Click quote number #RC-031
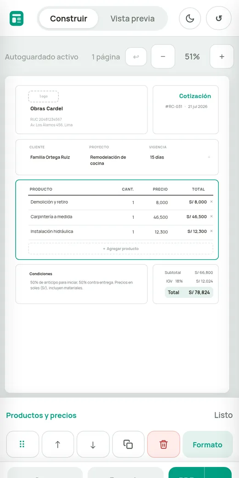 pyautogui.click(x=173, y=107)
